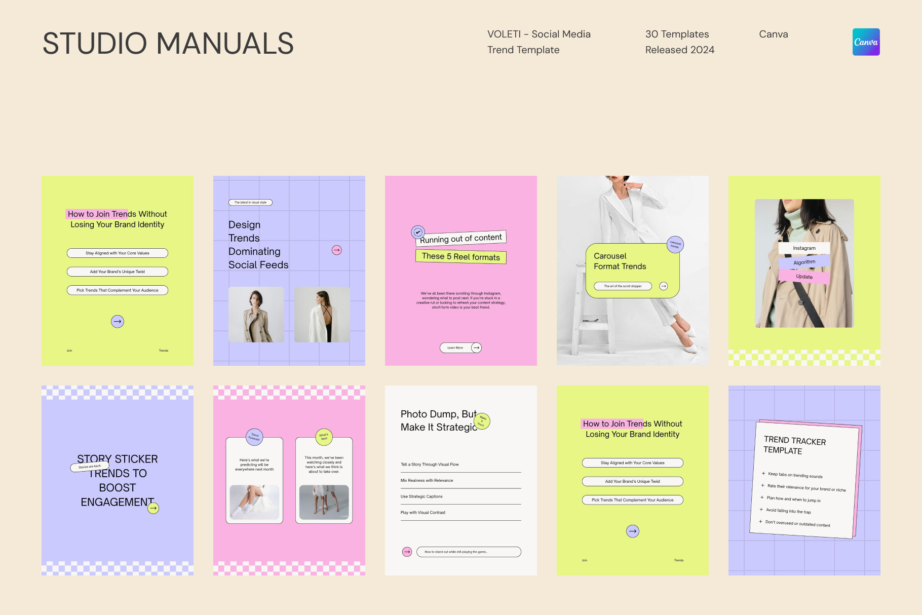Click The art of the scroll stopper pill
Viewport: 922px width, 615px height.
pyautogui.click(x=623, y=286)
